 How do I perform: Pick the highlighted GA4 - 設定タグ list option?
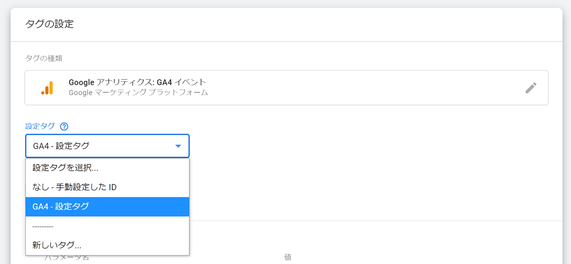(60, 206)
